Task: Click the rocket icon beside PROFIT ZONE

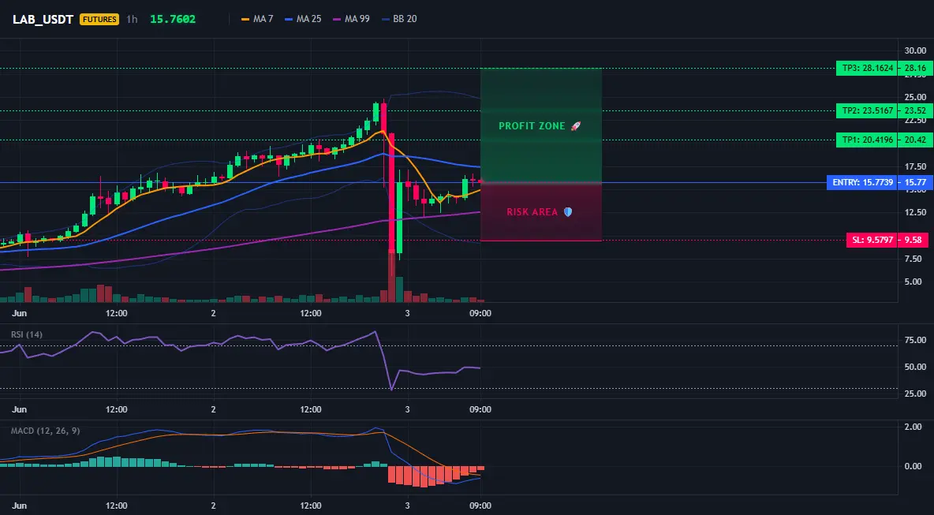Action: coord(575,125)
